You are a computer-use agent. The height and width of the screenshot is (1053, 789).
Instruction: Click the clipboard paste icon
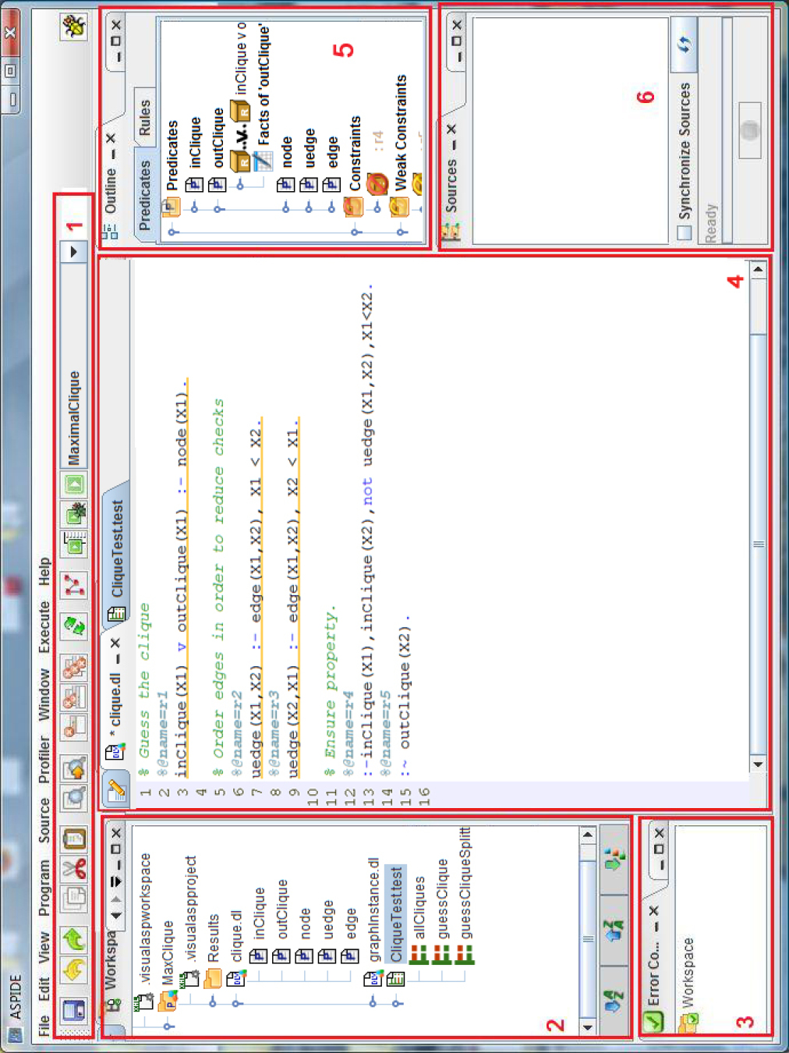pos(74,838)
